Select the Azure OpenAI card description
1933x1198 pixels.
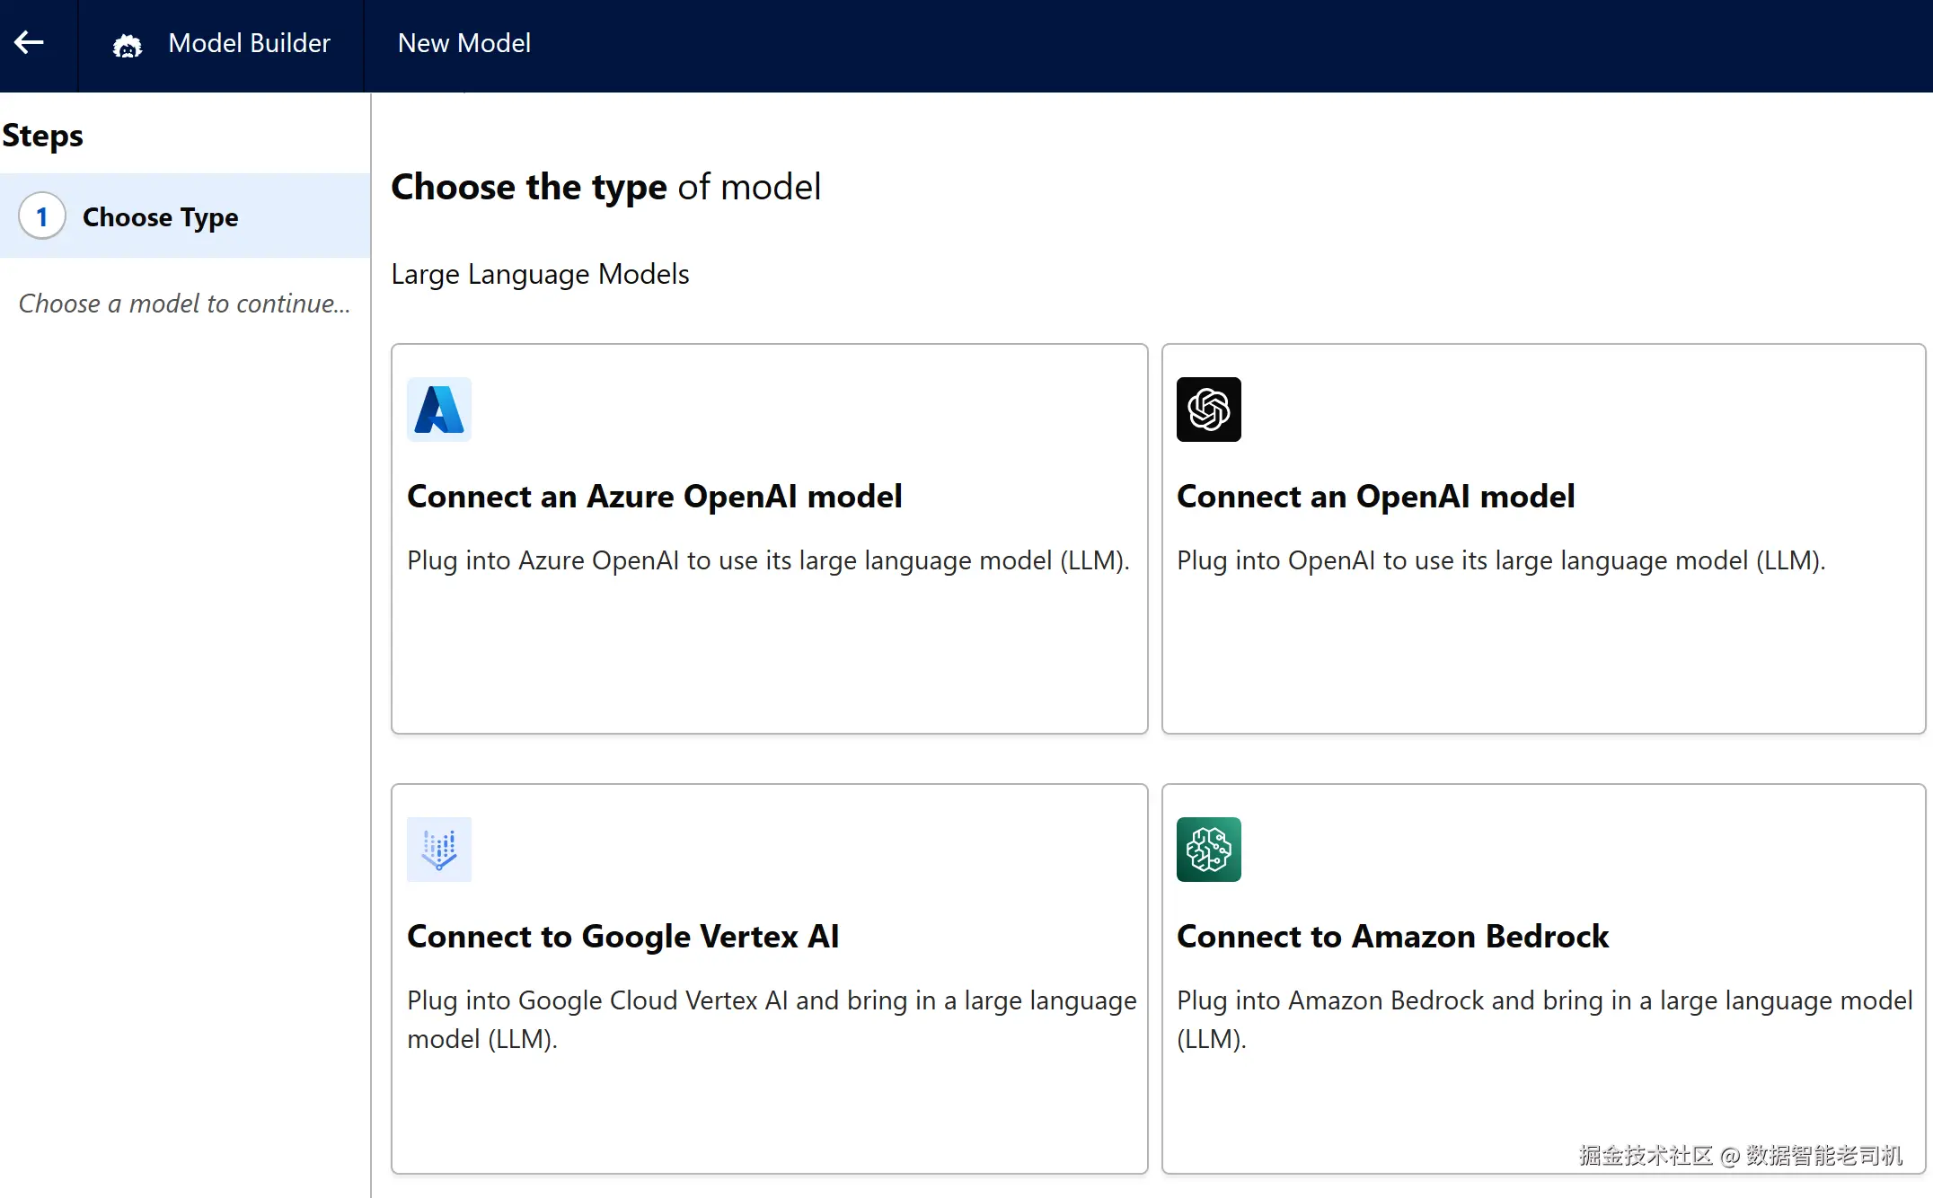768,560
